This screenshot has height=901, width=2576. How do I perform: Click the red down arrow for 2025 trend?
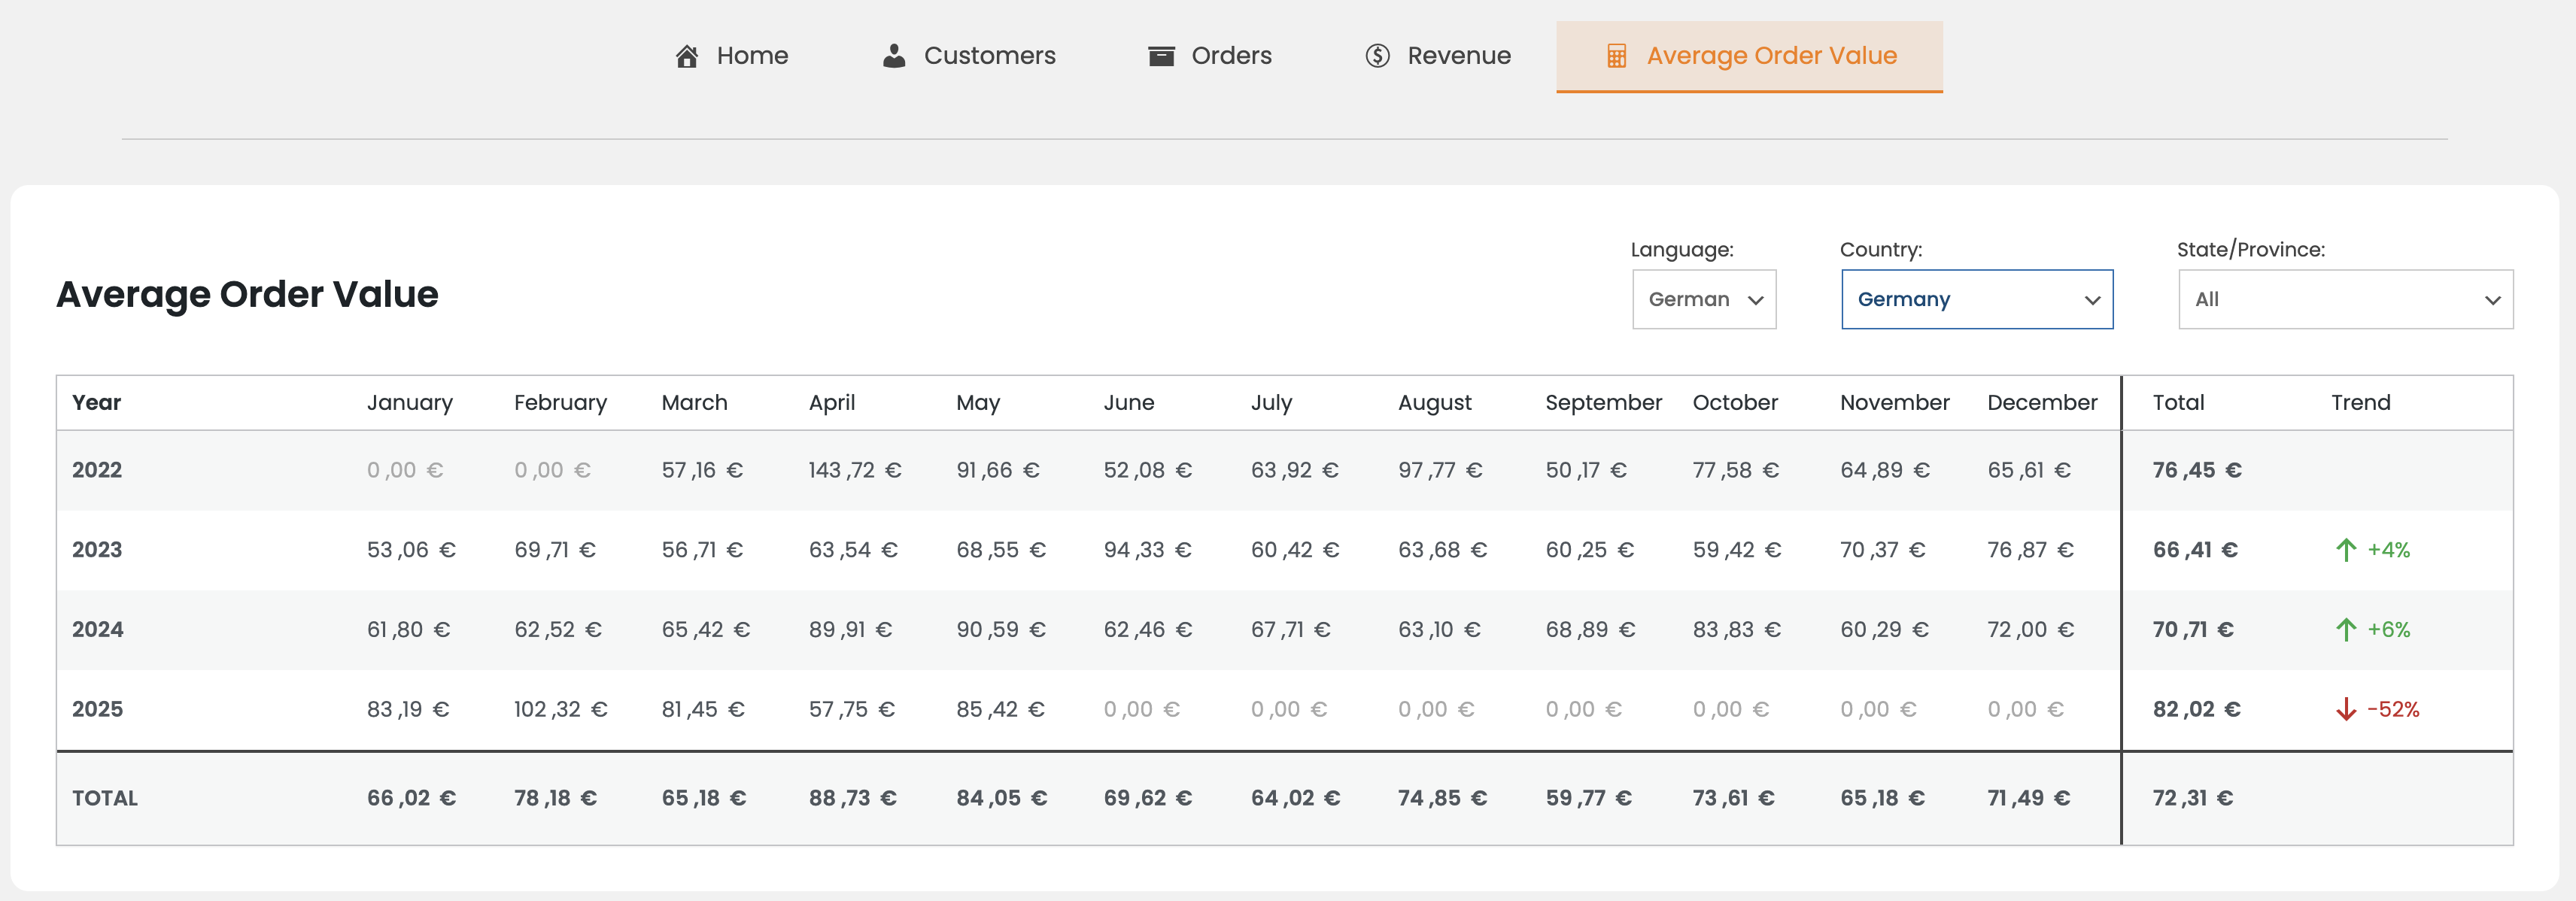tap(2345, 710)
